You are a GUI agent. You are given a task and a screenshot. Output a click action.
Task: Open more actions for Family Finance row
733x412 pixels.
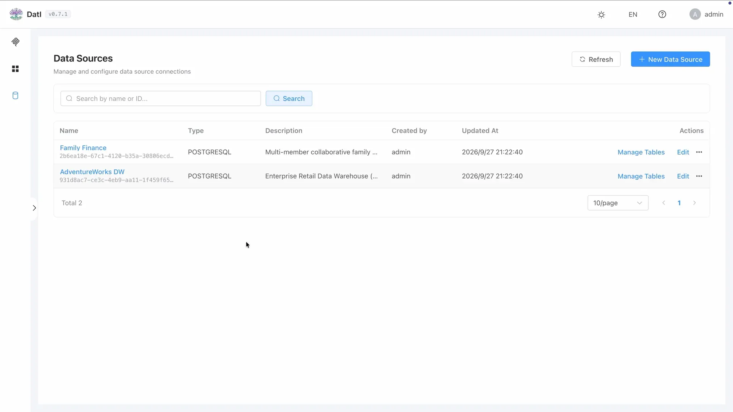click(x=699, y=152)
